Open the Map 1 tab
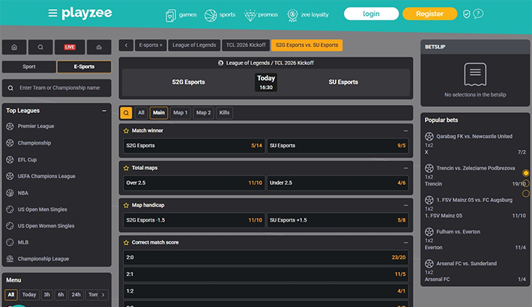532x307 pixels. (180, 112)
